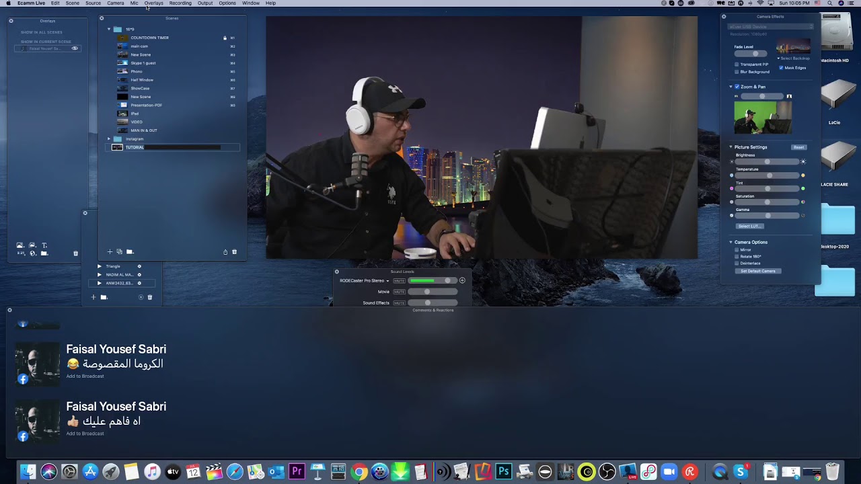Open the Overlays menu
The image size is (861, 484).
point(153,3)
